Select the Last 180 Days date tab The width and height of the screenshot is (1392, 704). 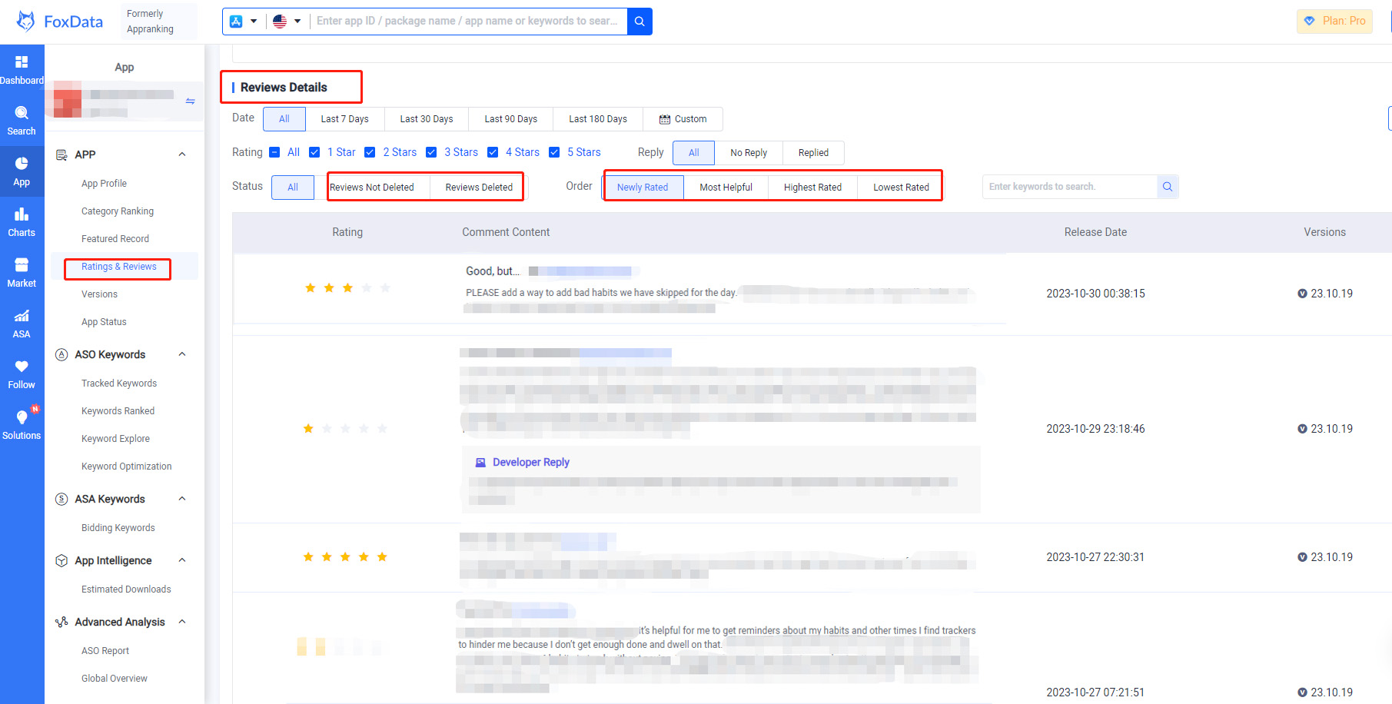pos(598,119)
